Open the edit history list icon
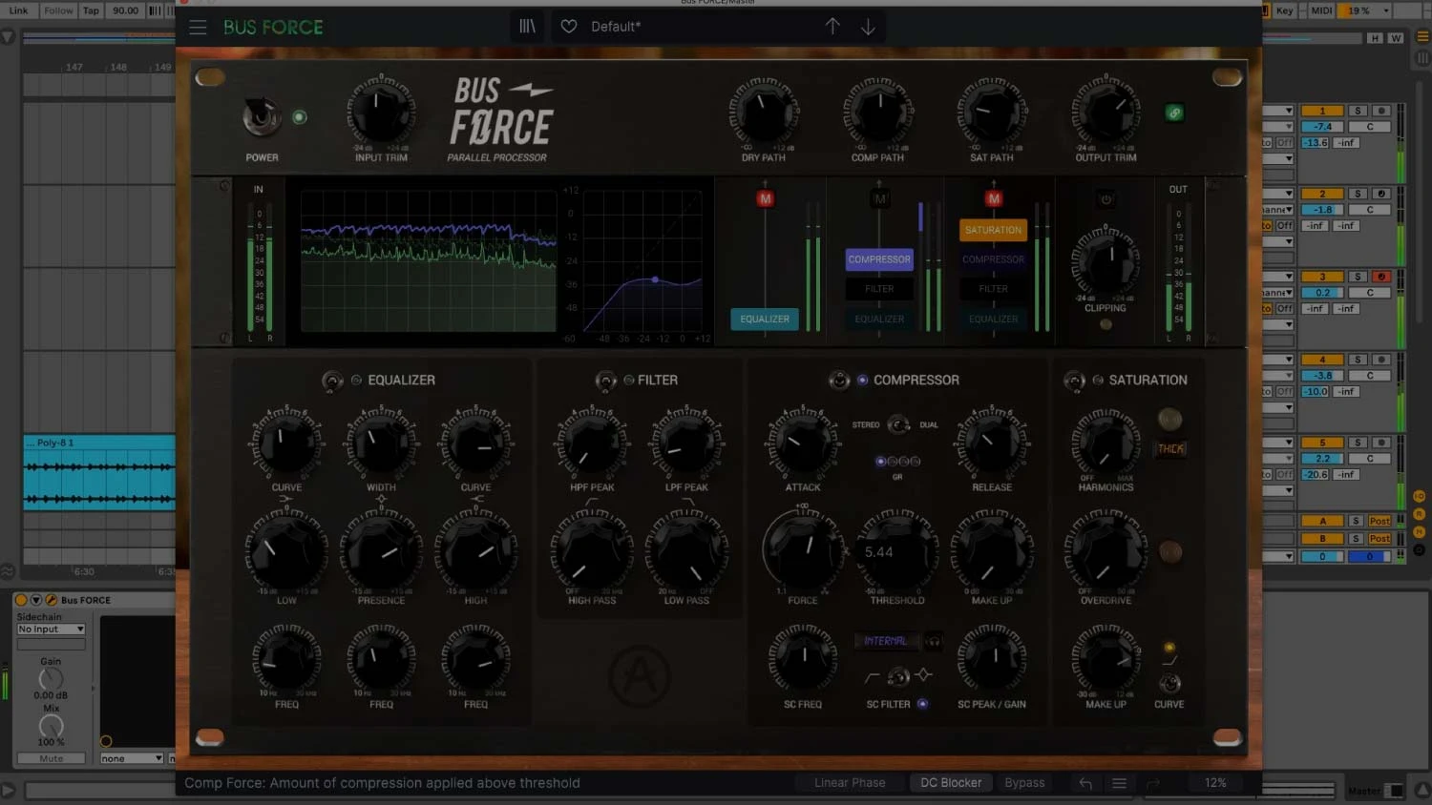This screenshot has height=805, width=1432. click(1119, 783)
